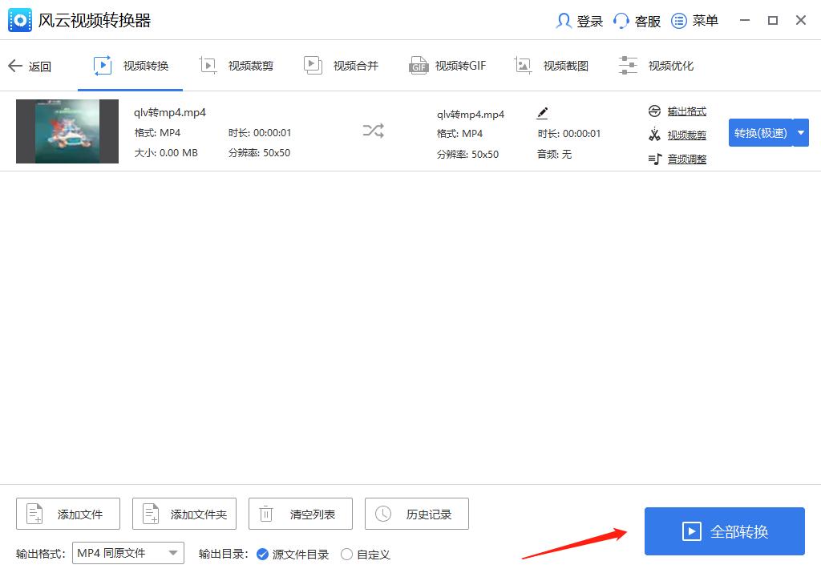Click the shuffle/convert direction icon in file row
This screenshot has height=577, width=821.
click(373, 131)
